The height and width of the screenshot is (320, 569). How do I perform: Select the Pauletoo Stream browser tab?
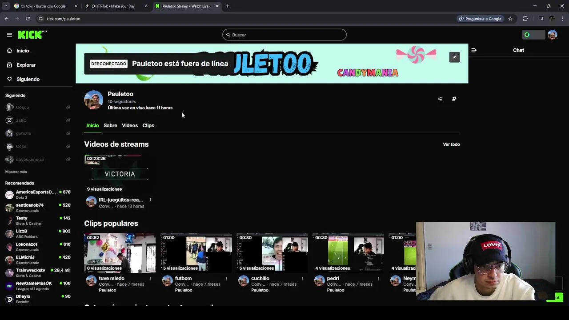point(186,6)
